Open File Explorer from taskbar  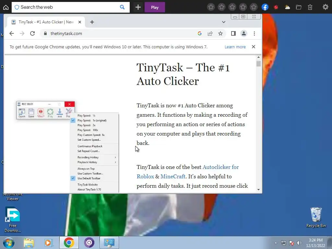coord(29,243)
